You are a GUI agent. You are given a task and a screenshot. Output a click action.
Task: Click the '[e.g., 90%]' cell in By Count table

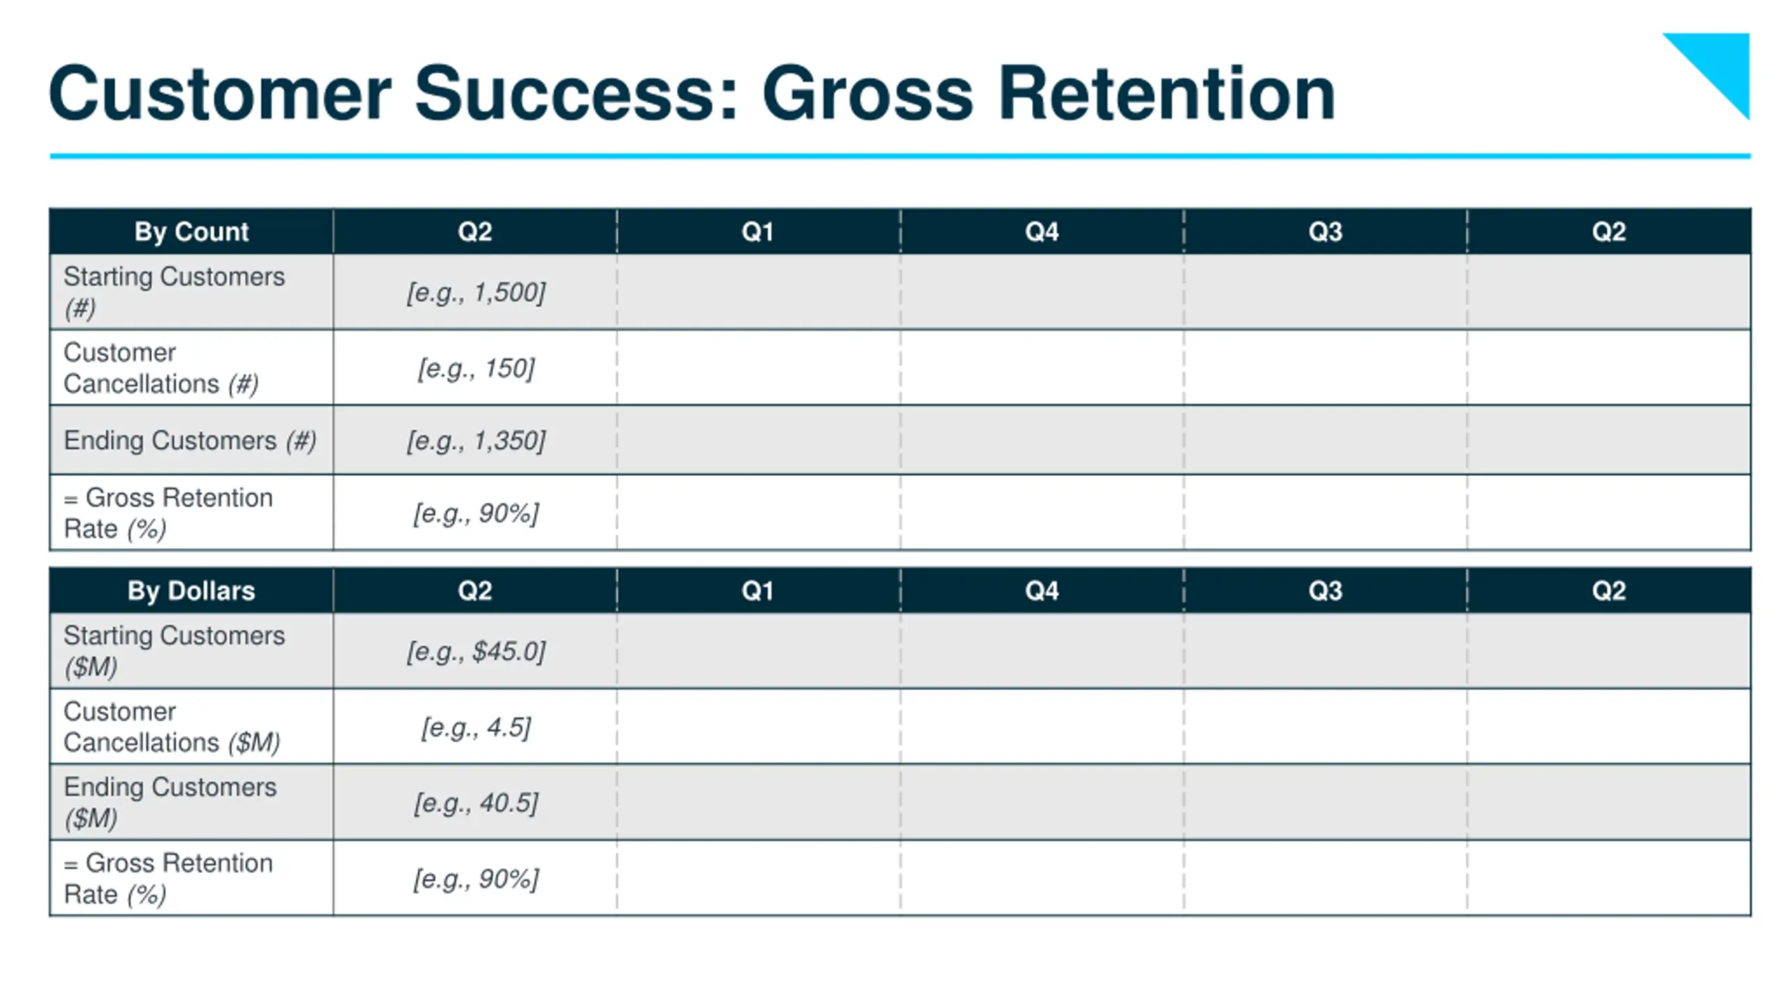point(475,513)
